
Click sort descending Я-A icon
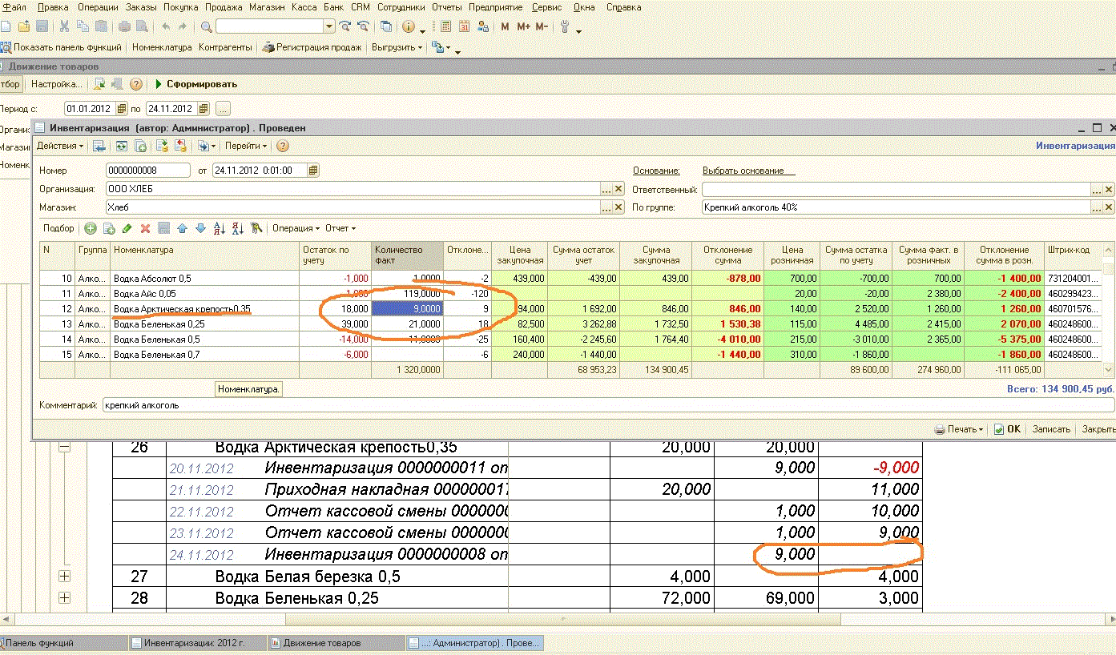click(x=238, y=228)
